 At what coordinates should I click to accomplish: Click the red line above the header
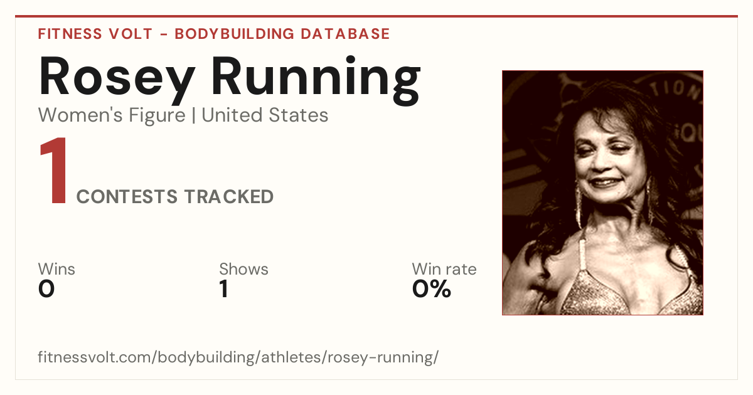tap(376, 16)
